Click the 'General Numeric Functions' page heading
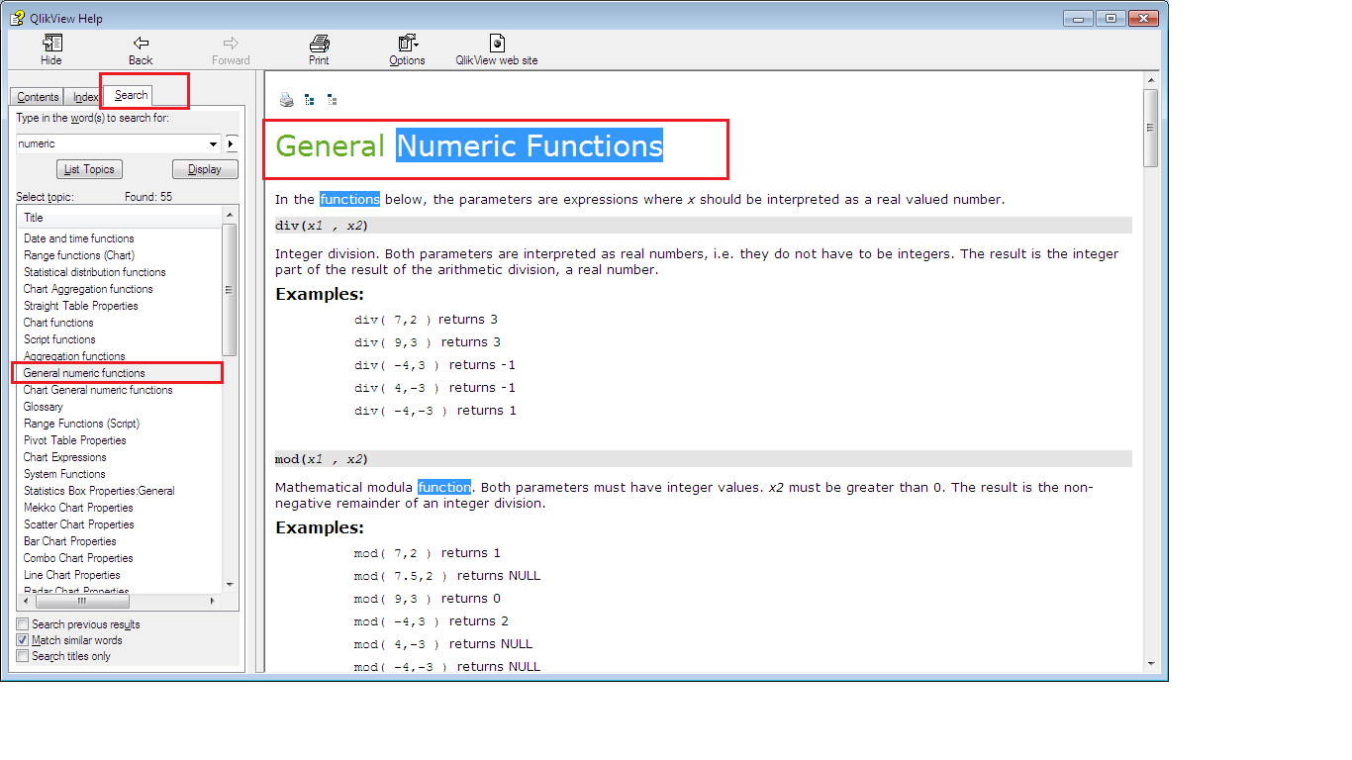 469,146
